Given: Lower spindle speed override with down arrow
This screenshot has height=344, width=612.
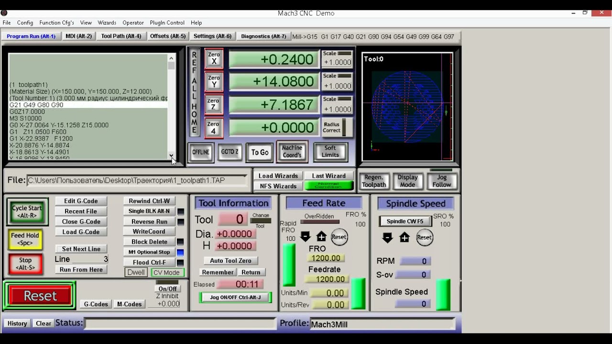Looking at the screenshot, I should (x=387, y=237).
